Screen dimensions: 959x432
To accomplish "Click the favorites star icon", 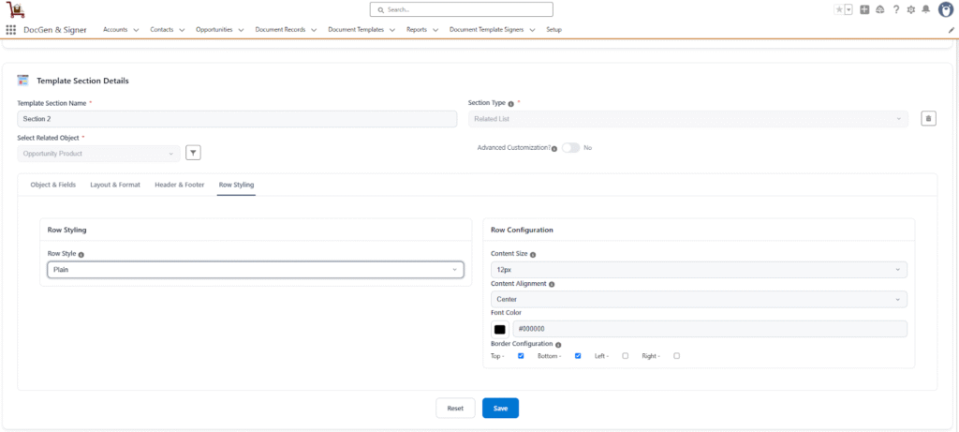I will click(838, 9).
